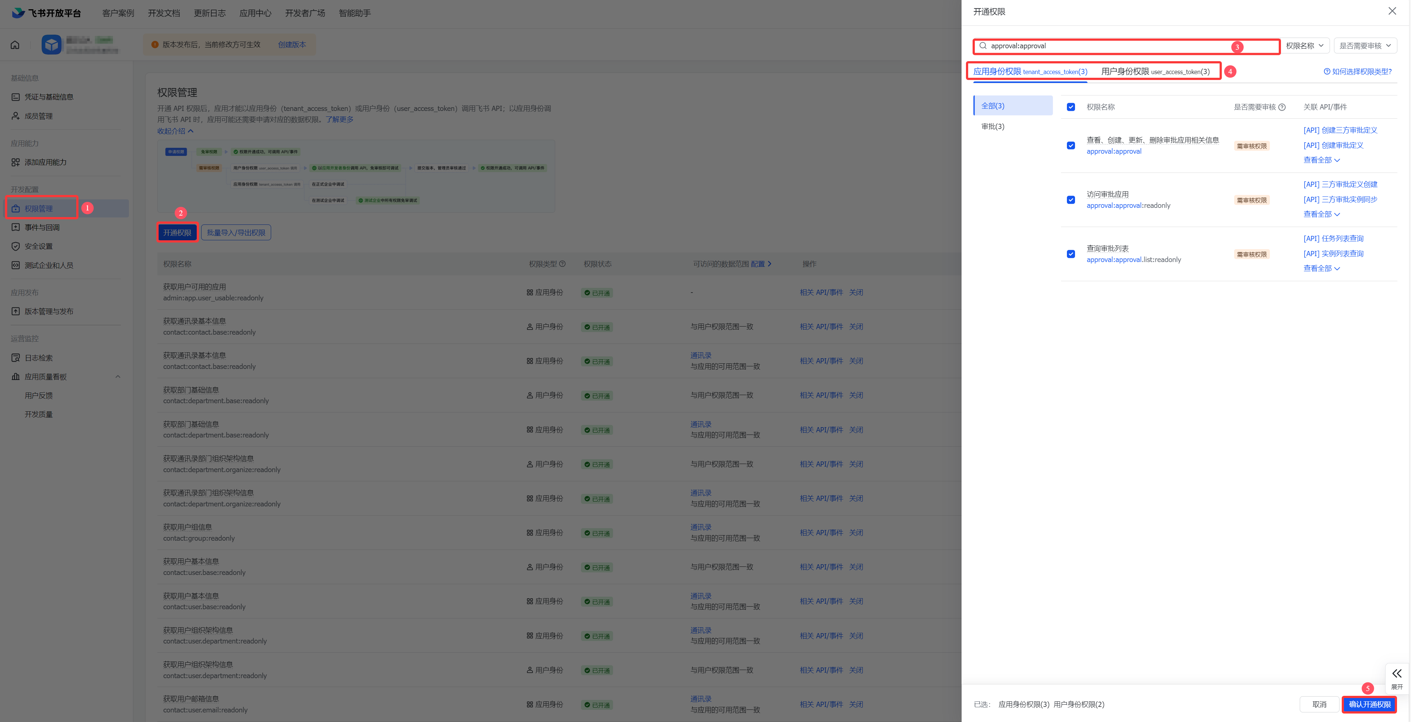Open 日志检索 from the sidebar
The width and height of the screenshot is (1411, 722).
[x=38, y=358]
